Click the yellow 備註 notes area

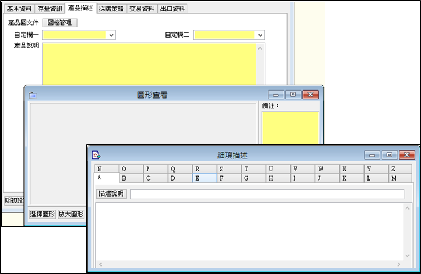point(290,128)
